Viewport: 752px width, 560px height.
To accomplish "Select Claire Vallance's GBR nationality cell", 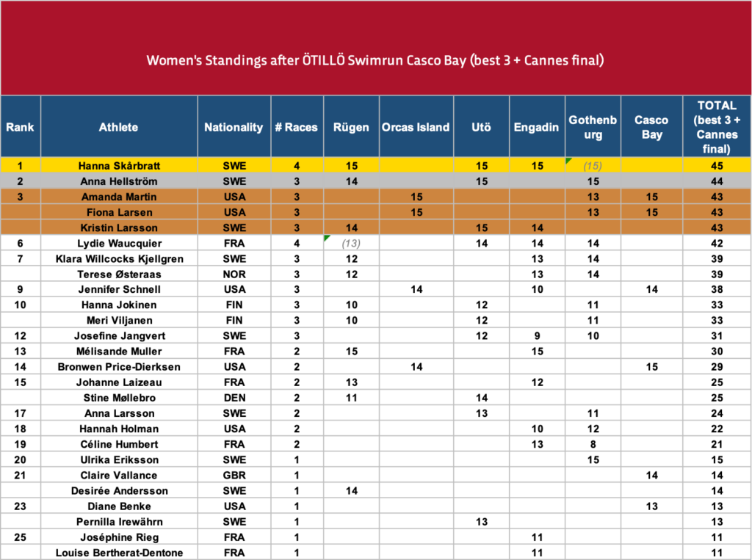I will (234, 475).
